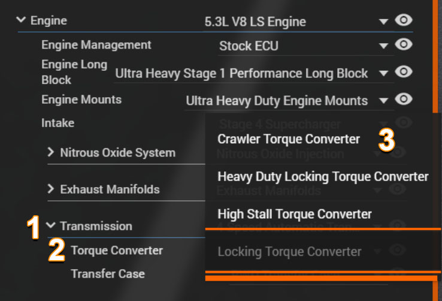Click the Torque Converter slot label

click(x=117, y=251)
